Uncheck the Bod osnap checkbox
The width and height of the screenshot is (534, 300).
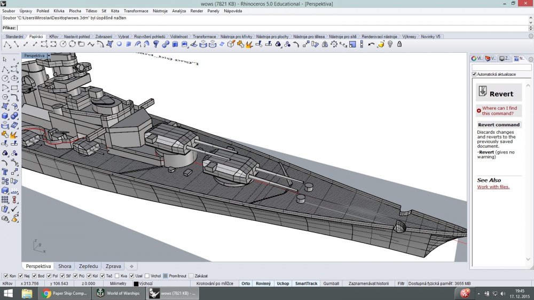[34, 276]
